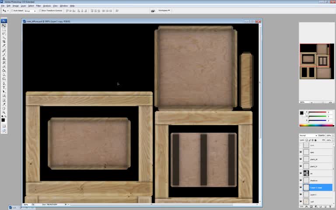Click the Ps logo atop the toolbar
This screenshot has height=210, width=336.
tap(4, 21)
